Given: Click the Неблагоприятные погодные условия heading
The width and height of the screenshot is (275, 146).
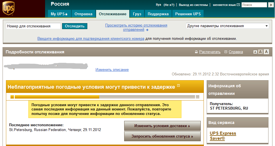Looking at the screenshot, I should click(x=91, y=87).
